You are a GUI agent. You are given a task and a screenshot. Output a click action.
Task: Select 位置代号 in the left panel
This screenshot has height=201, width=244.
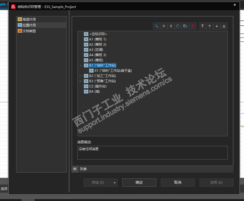pos(41,25)
